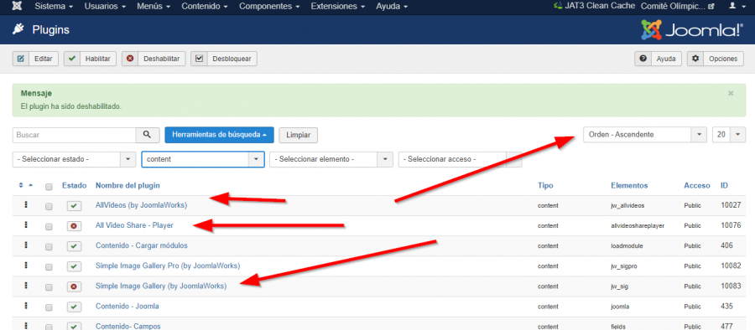Open the Contenido menu
This screenshot has width=755, height=330.
pyautogui.click(x=205, y=7)
